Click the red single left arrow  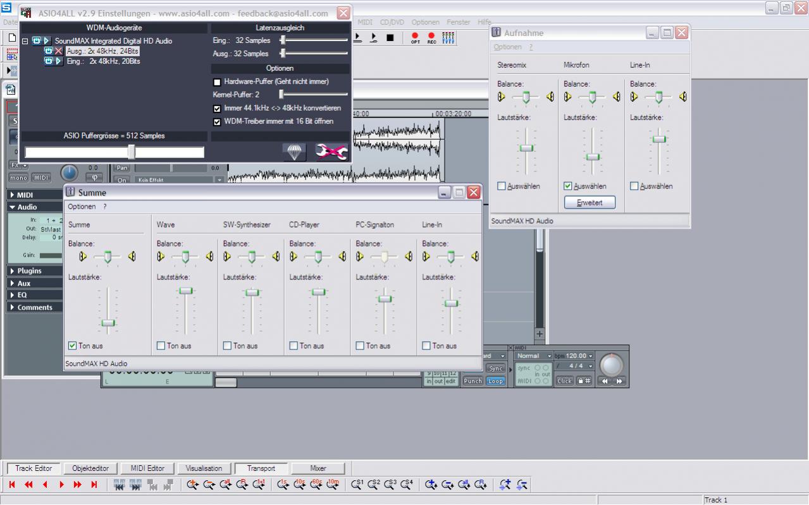(45, 485)
